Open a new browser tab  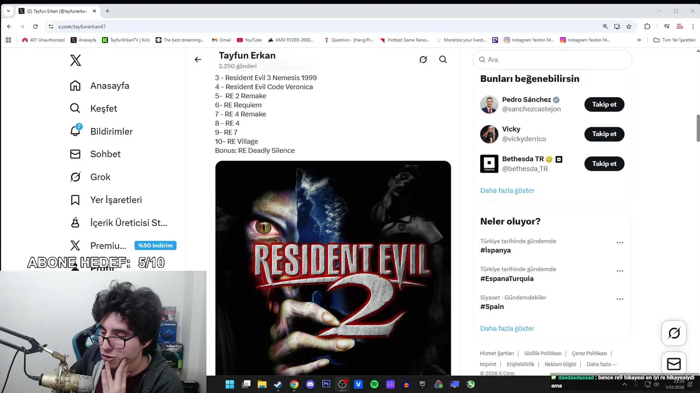click(x=107, y=11)
